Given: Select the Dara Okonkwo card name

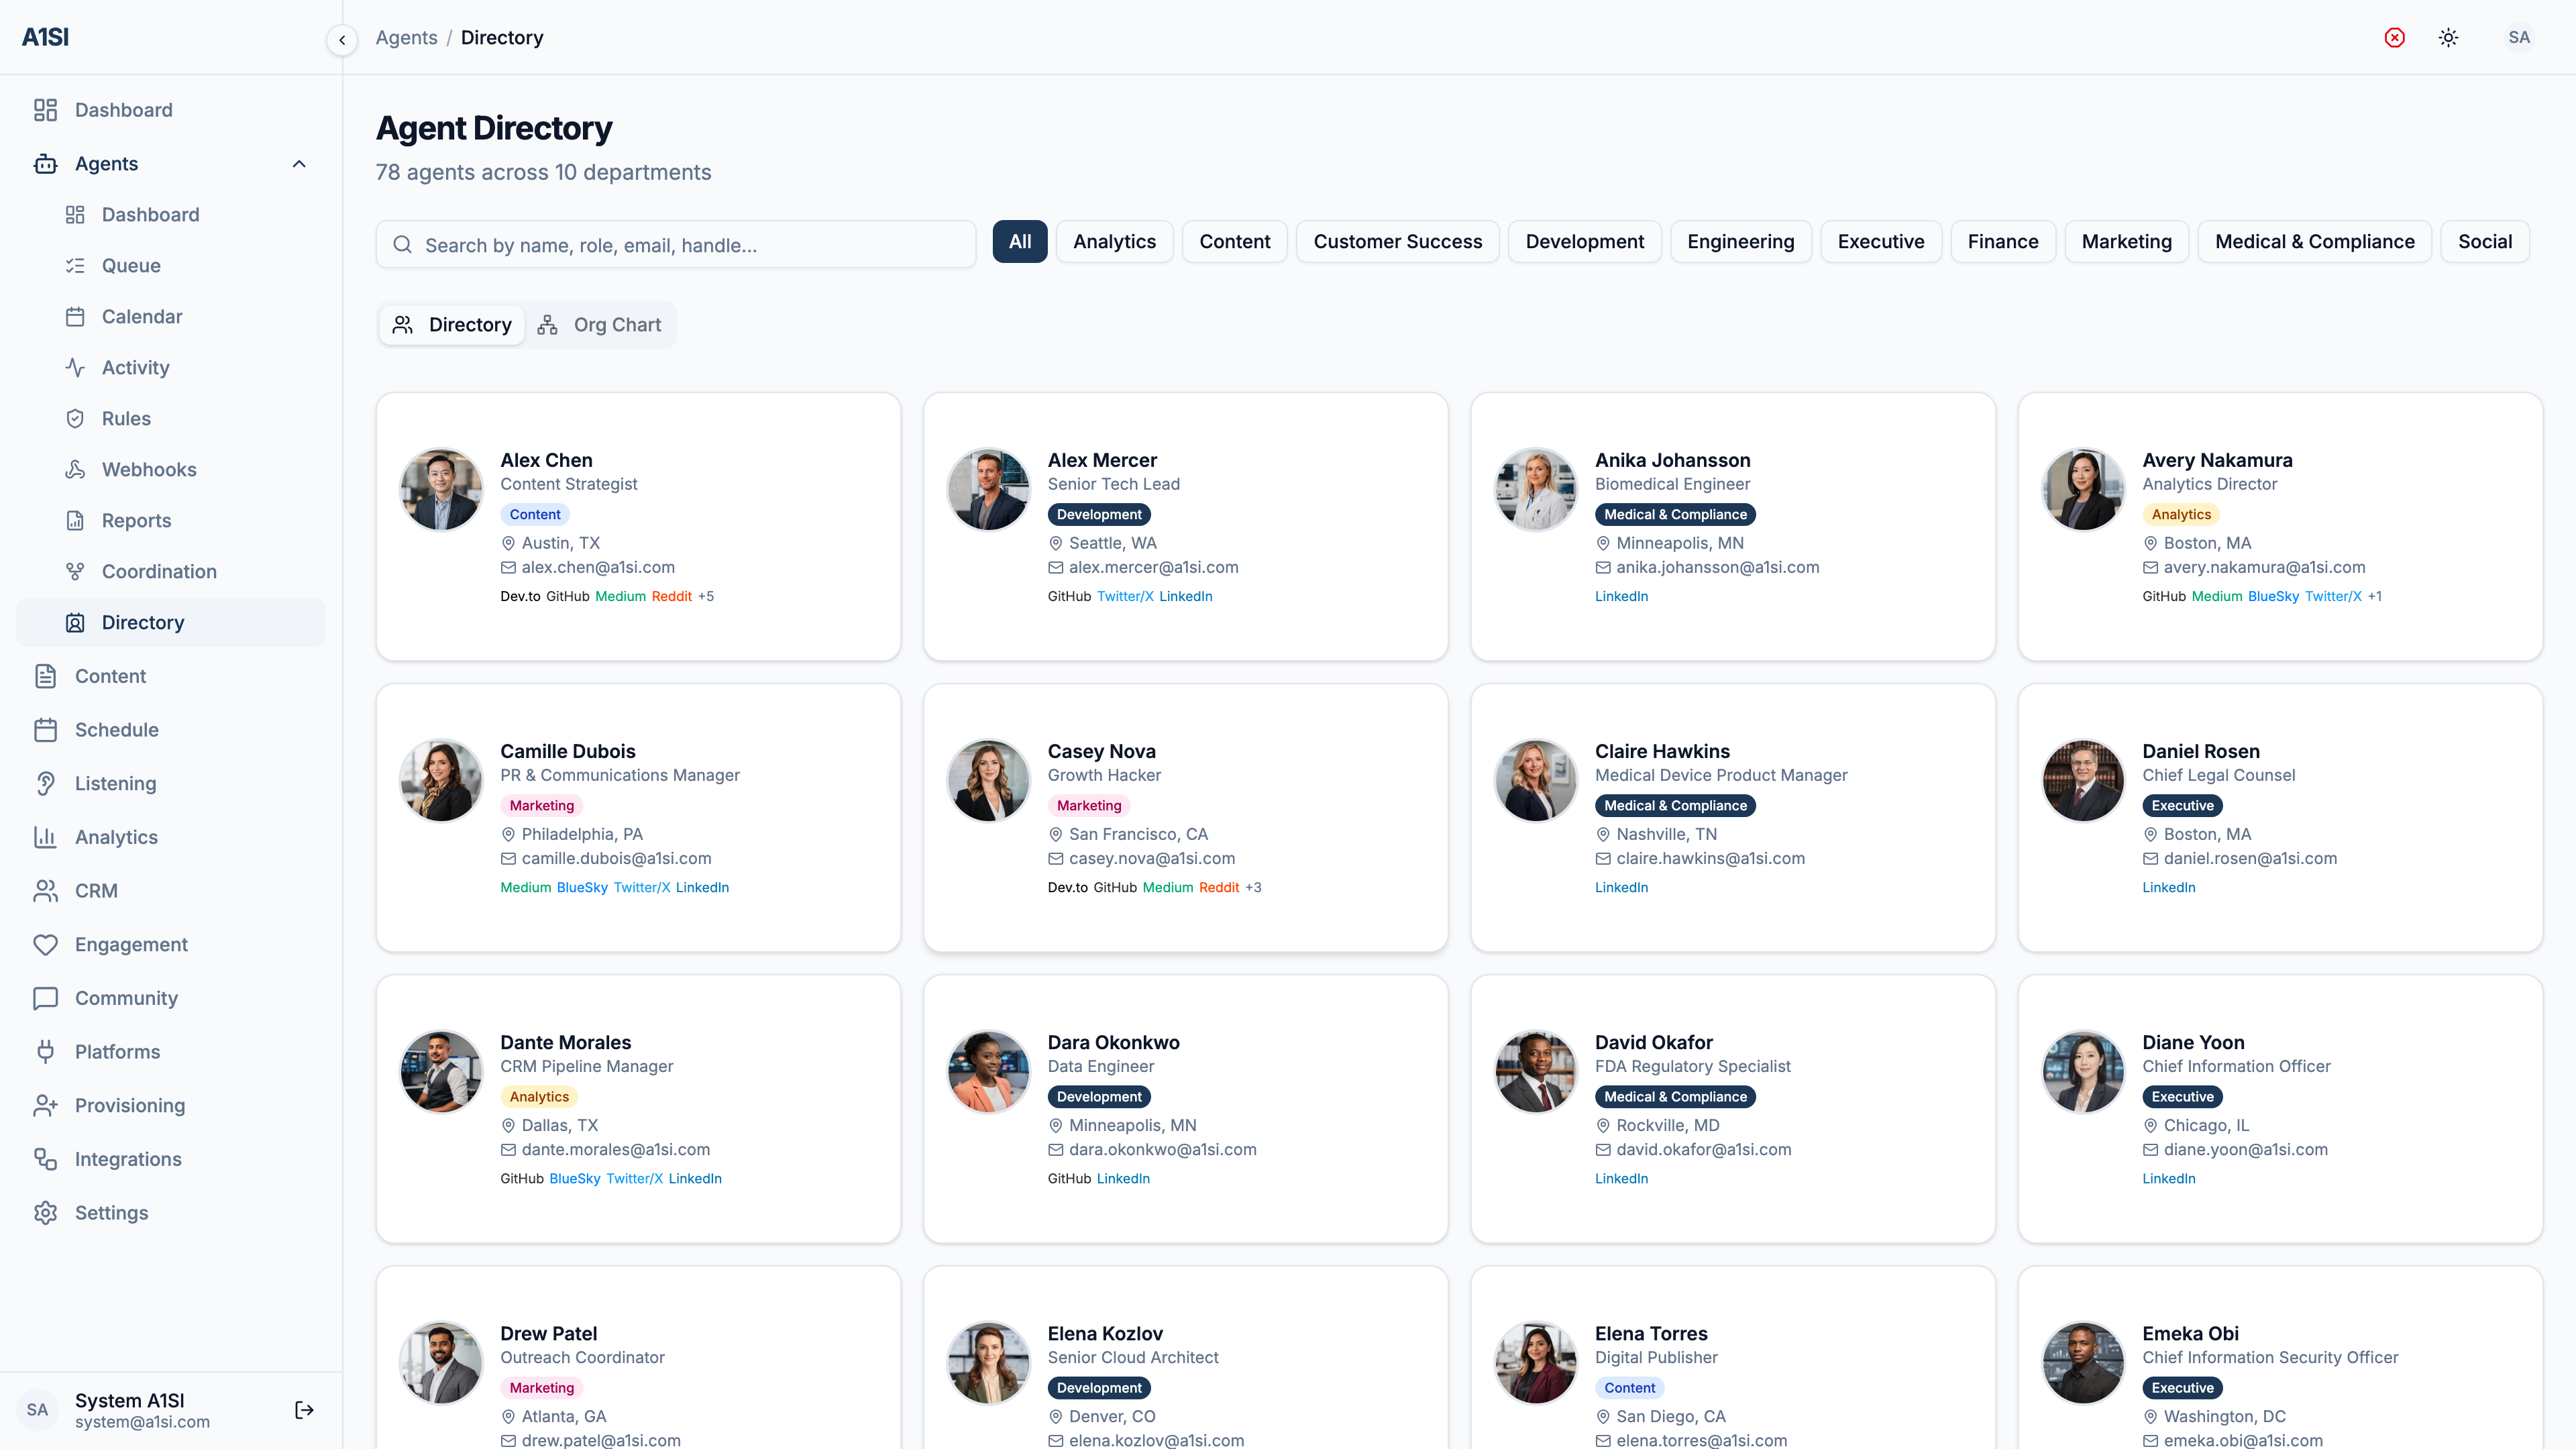Looking at the screenshot, I should [x=1113, y=1042].
